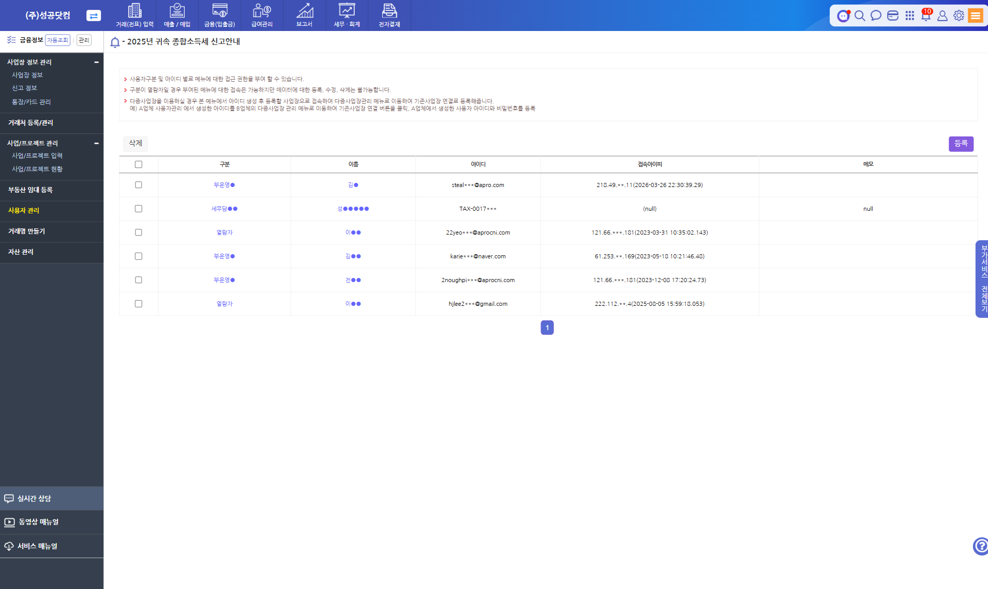Open name link 전●● in 2noughpi row
The image size is (988, 589).
(x=353, y=280)
